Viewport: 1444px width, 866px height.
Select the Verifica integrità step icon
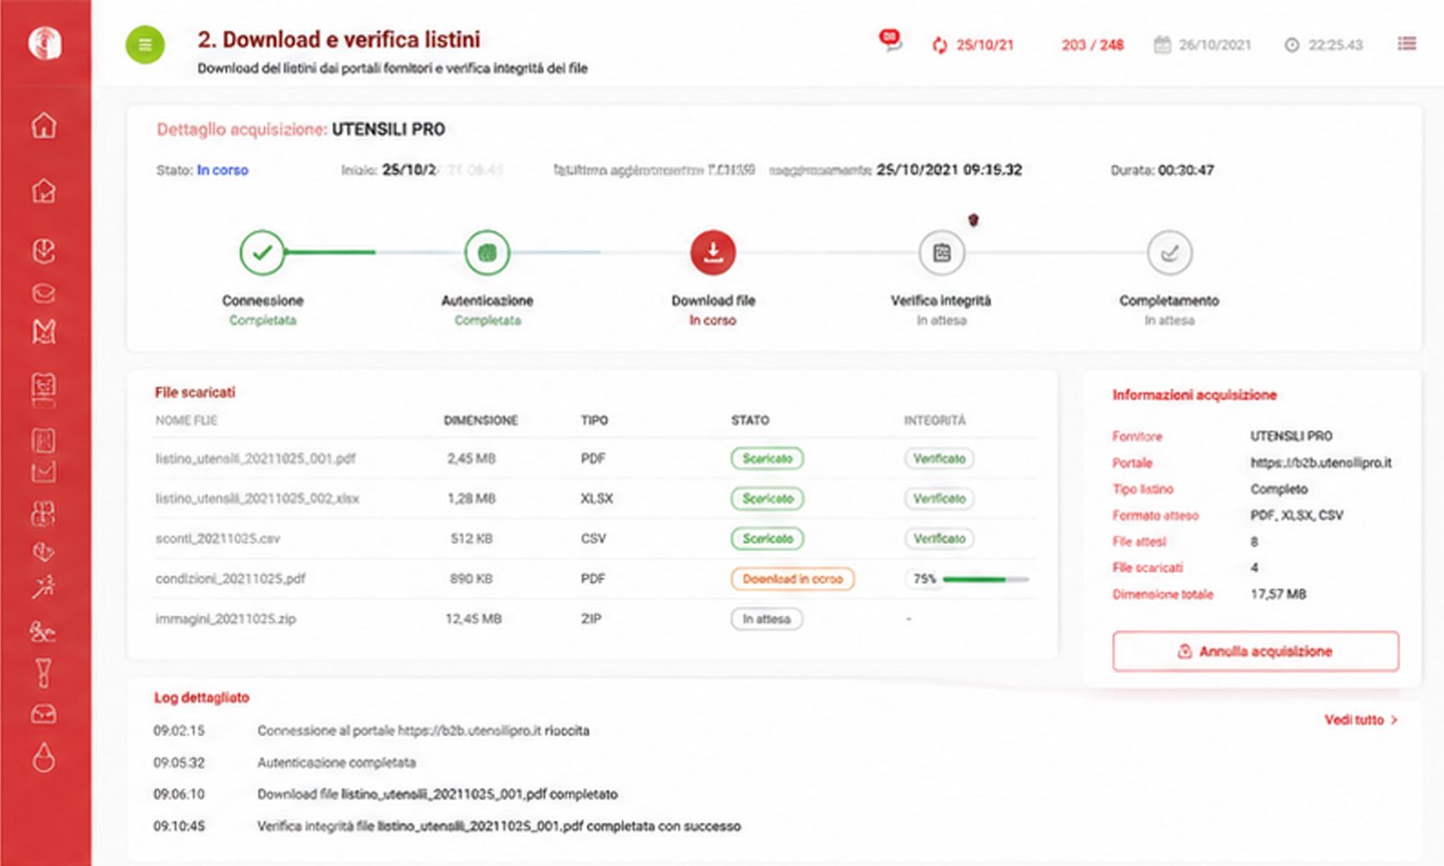coord(941,253)
